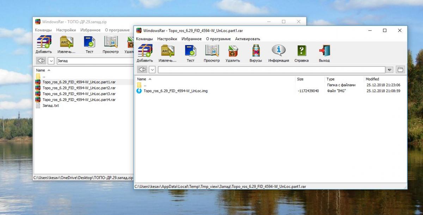423x215 pixels.
Task: Click the browse folder button right of path
Action: click(400, 70)
